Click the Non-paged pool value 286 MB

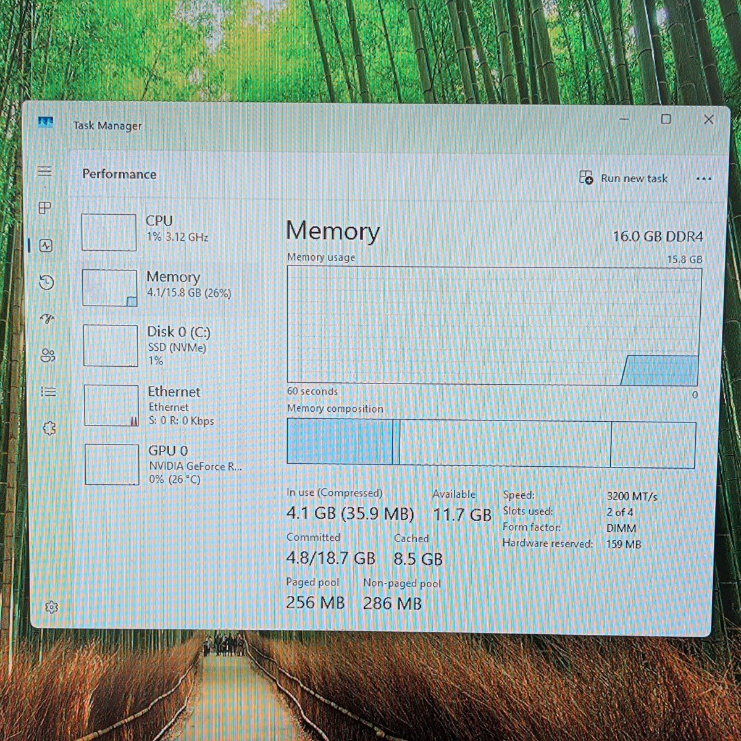pyautogui.click(x=392, y=603)
